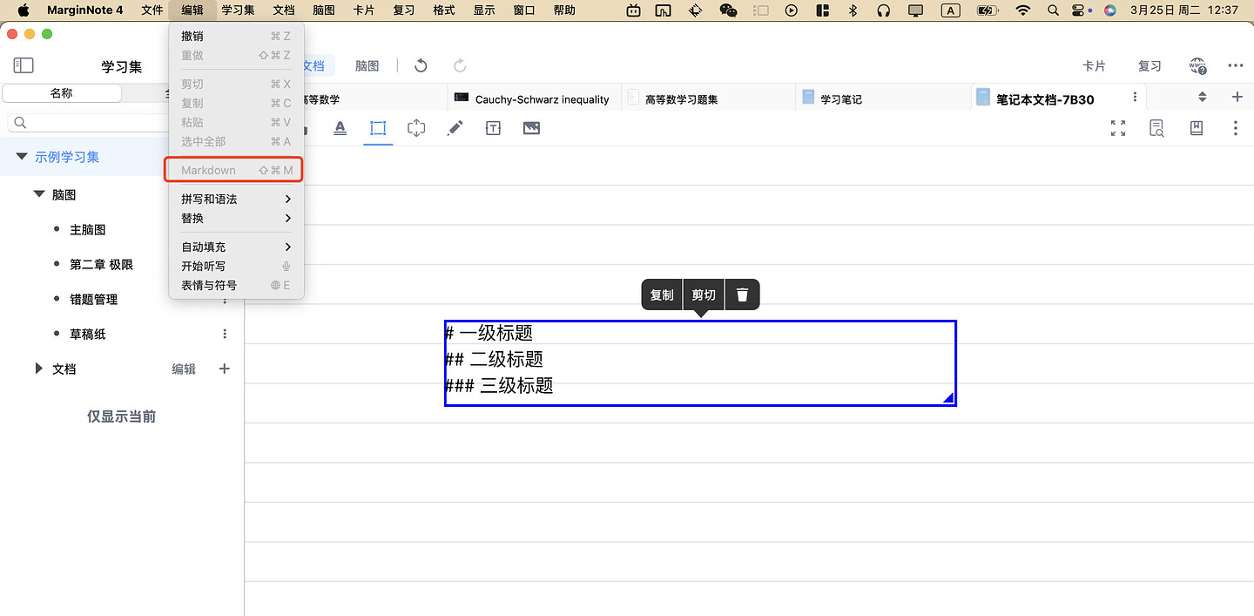This screenshot has width=1254, height=616.
Task: Select the rectangle selection tool
Action: [378, 128]
